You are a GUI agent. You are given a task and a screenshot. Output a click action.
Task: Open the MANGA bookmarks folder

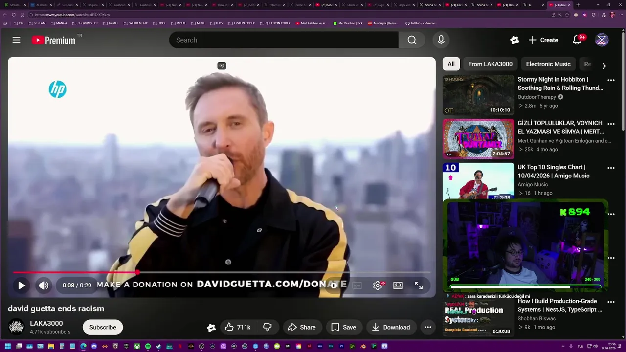coord(59,23)
